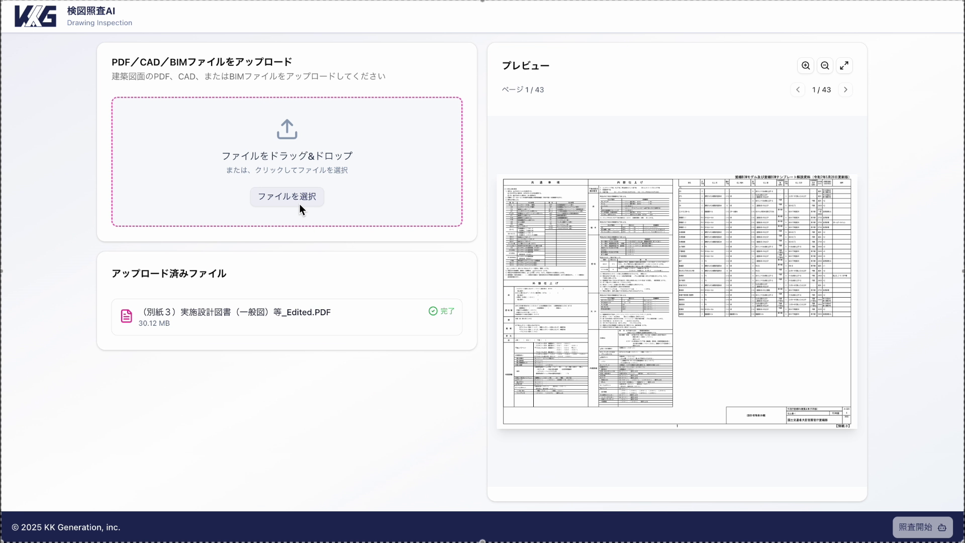Expand preview to fullscreen

click(844, 66)
